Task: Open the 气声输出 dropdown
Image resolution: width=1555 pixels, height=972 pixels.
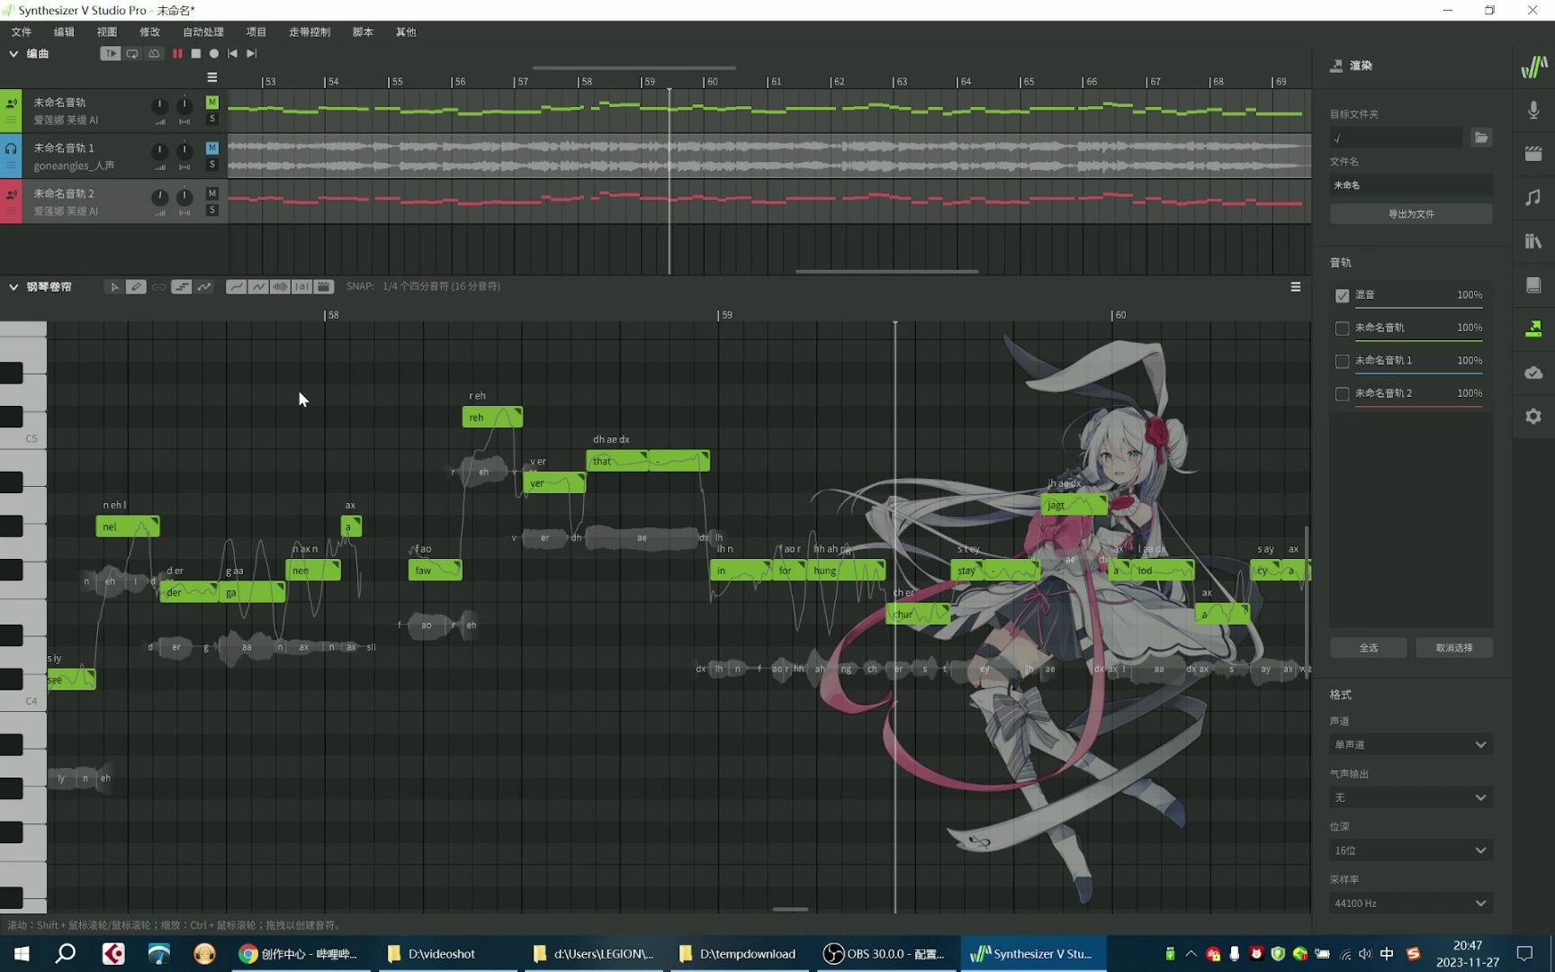Action: tap(1411, 797)
